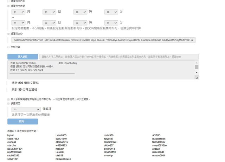Open the end minute dropdown showing 37
225x162 pixels.
tap(111, 22)
